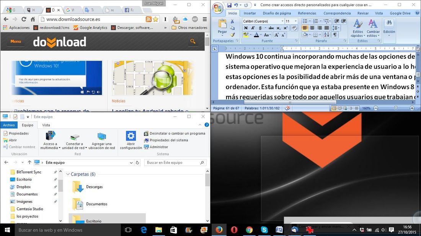Switch to the Vista tab in File Explorer
This screenshot has width=421, height=236.
(x=46, y=125)
